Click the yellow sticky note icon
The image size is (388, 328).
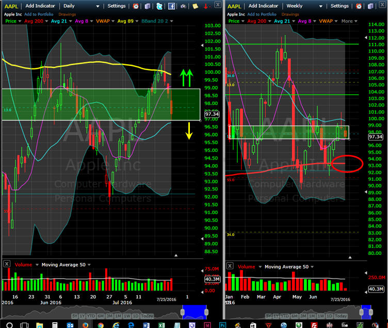point(196,6)
